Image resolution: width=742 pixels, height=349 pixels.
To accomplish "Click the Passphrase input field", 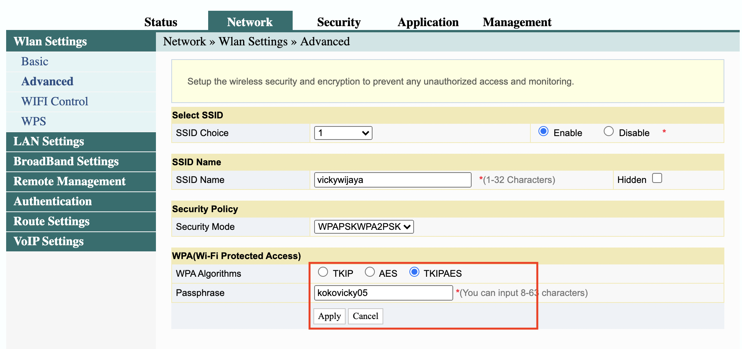I will click(383, 292).
